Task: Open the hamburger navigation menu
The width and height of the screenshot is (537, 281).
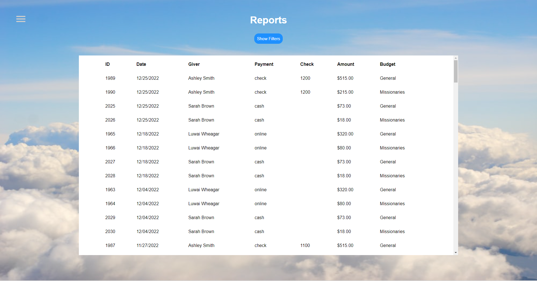Action: [21, 19]
